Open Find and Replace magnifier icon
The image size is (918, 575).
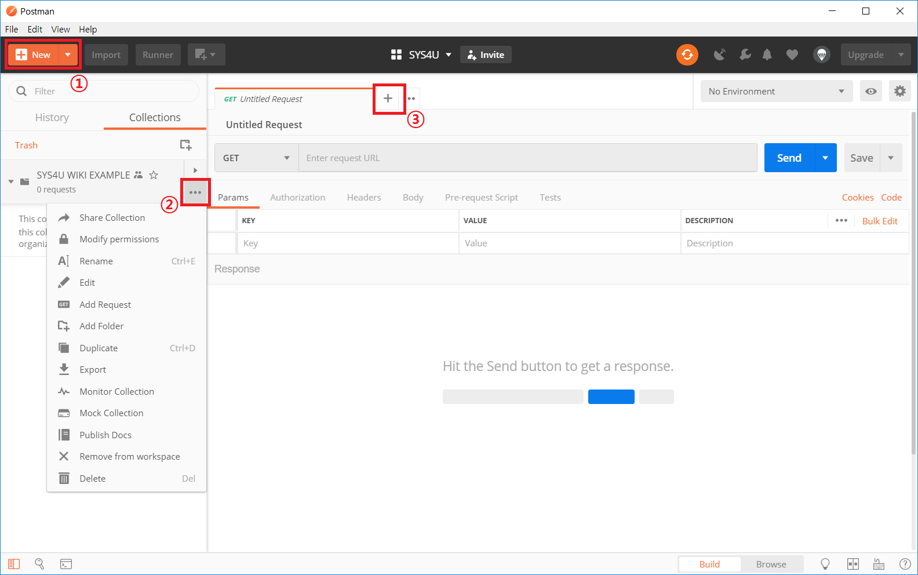coord(39,563)
